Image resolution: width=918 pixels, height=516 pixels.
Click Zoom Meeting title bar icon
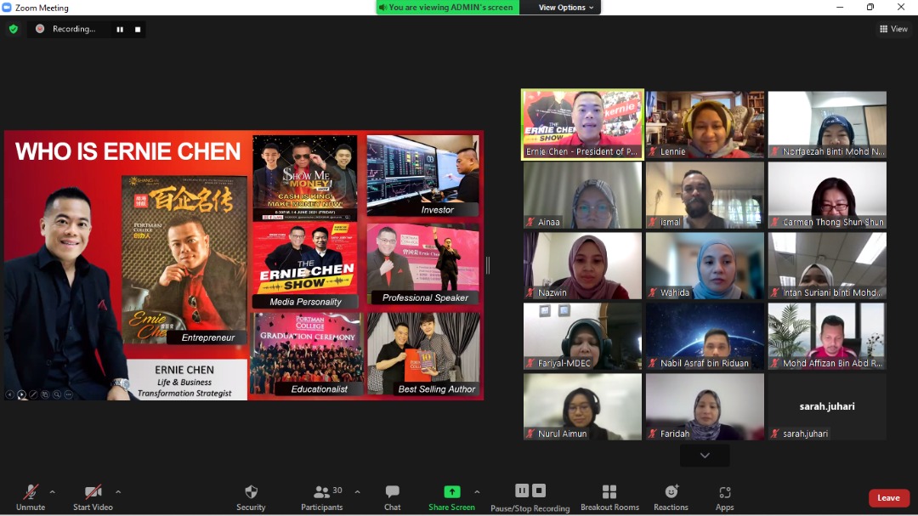7,8
